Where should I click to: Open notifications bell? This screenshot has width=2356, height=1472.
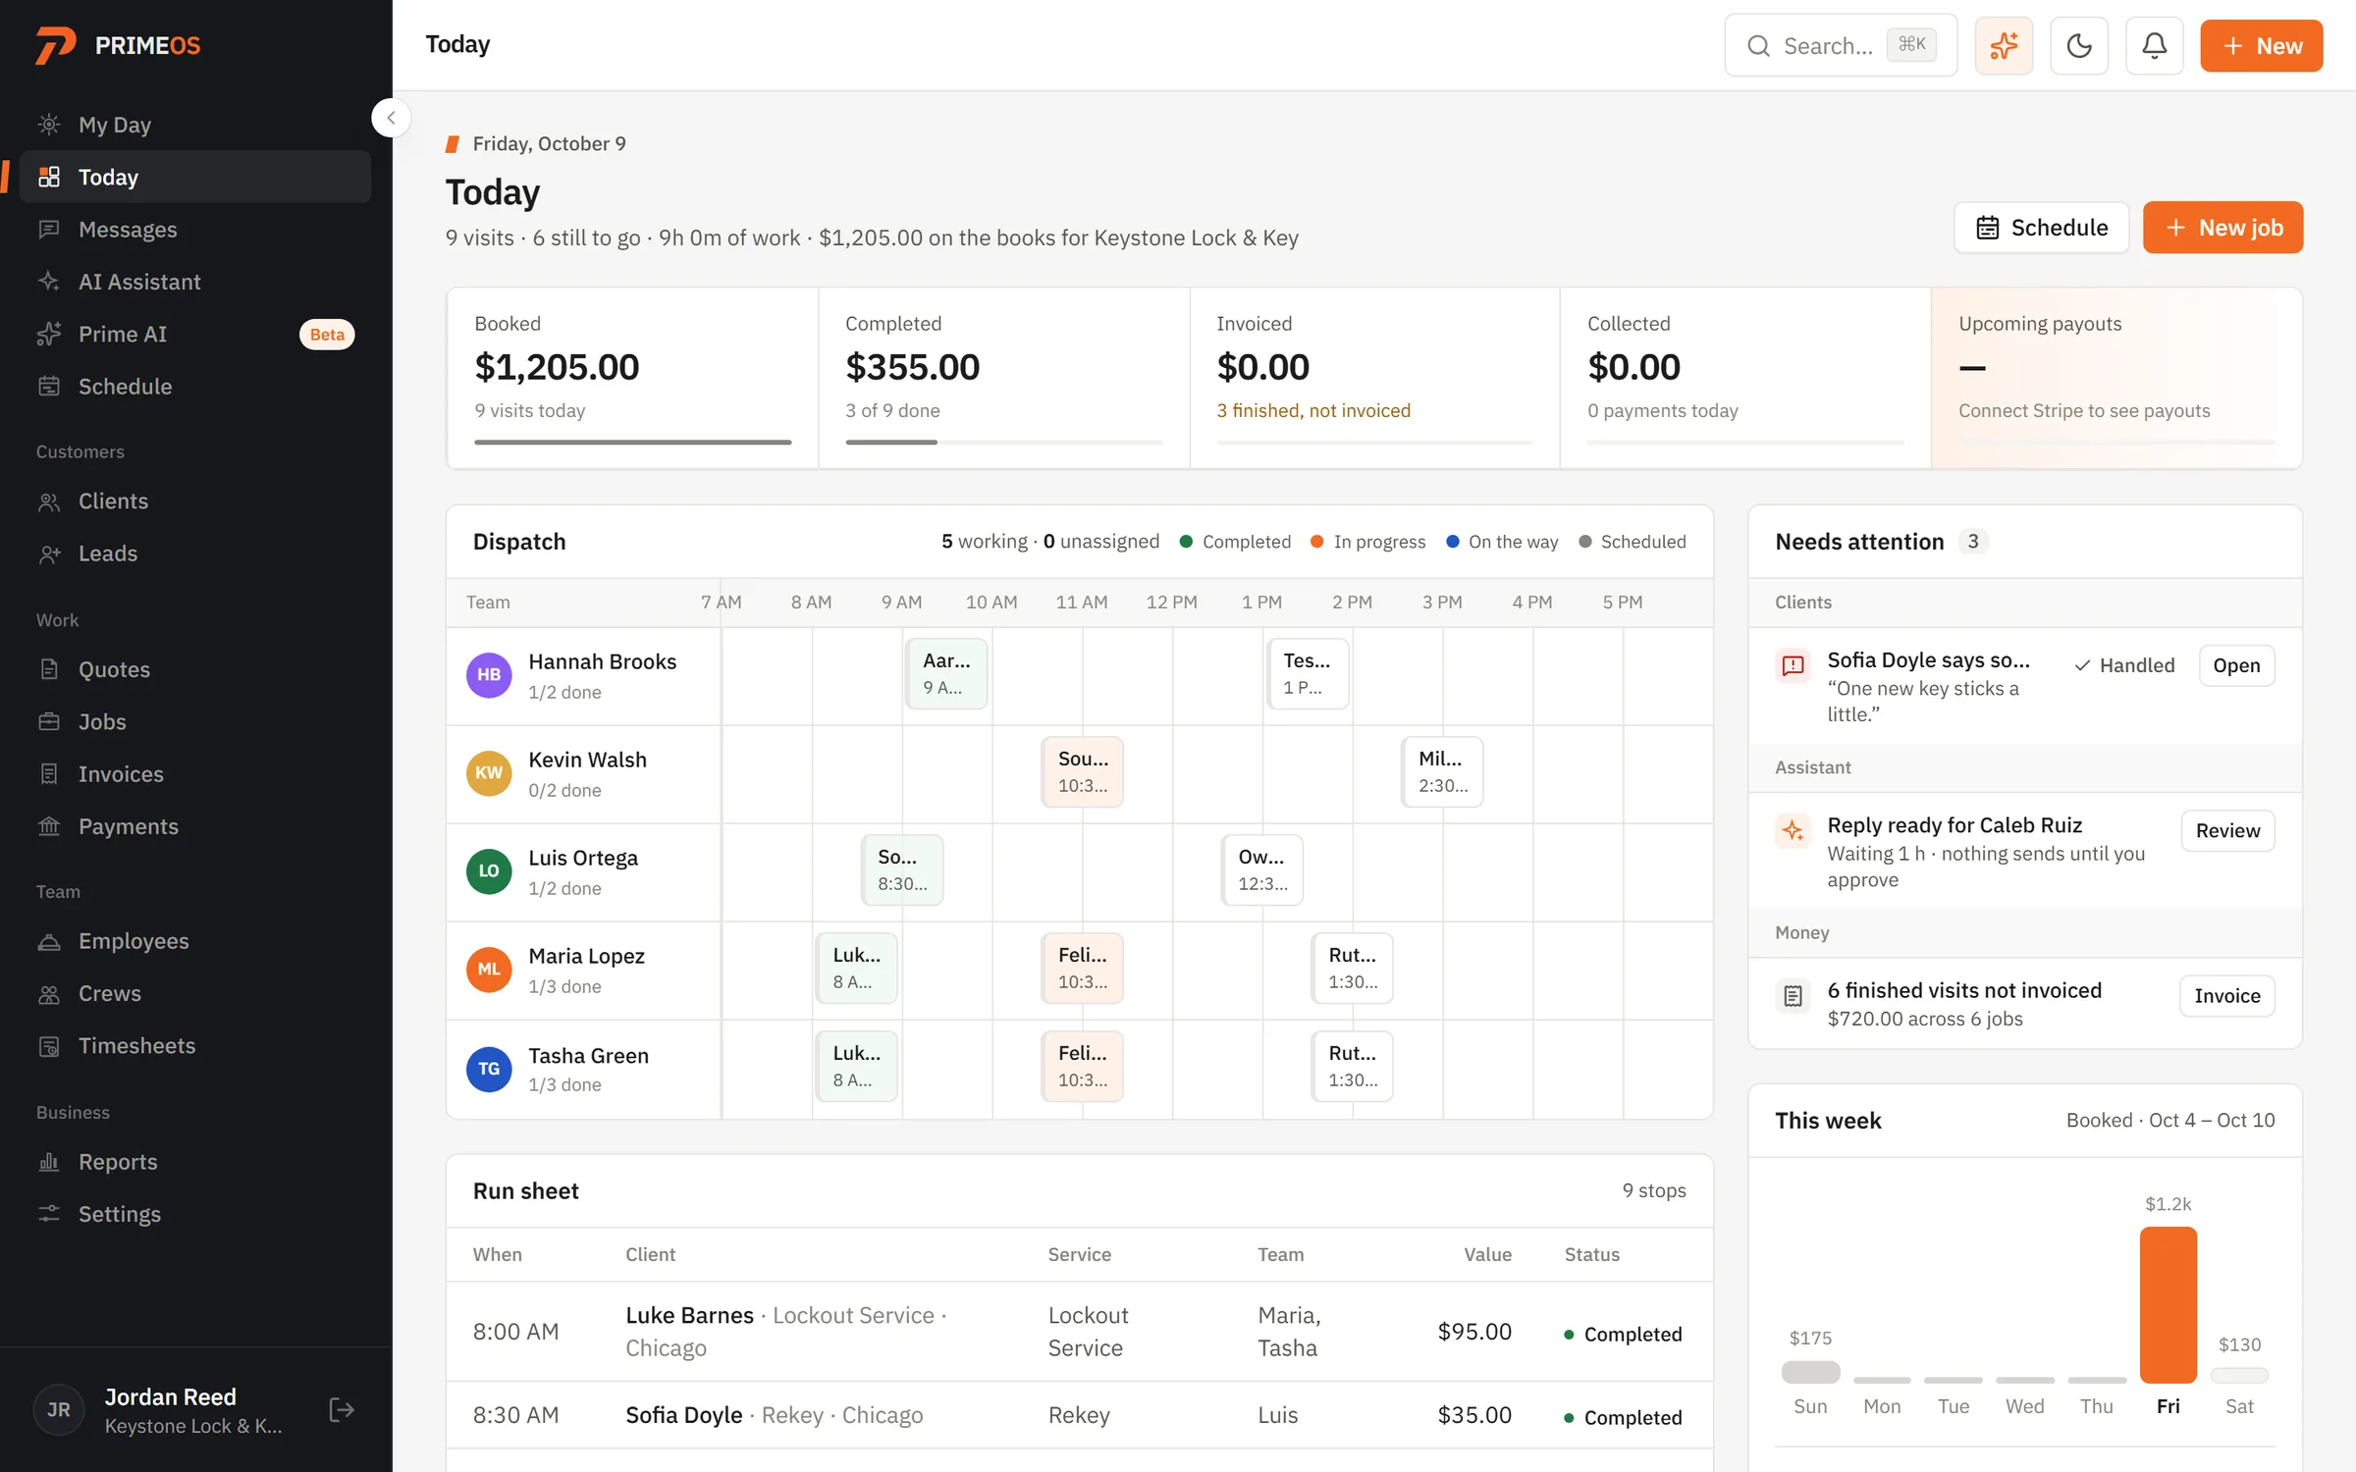pyautogui.click(x=2154, y=45)
